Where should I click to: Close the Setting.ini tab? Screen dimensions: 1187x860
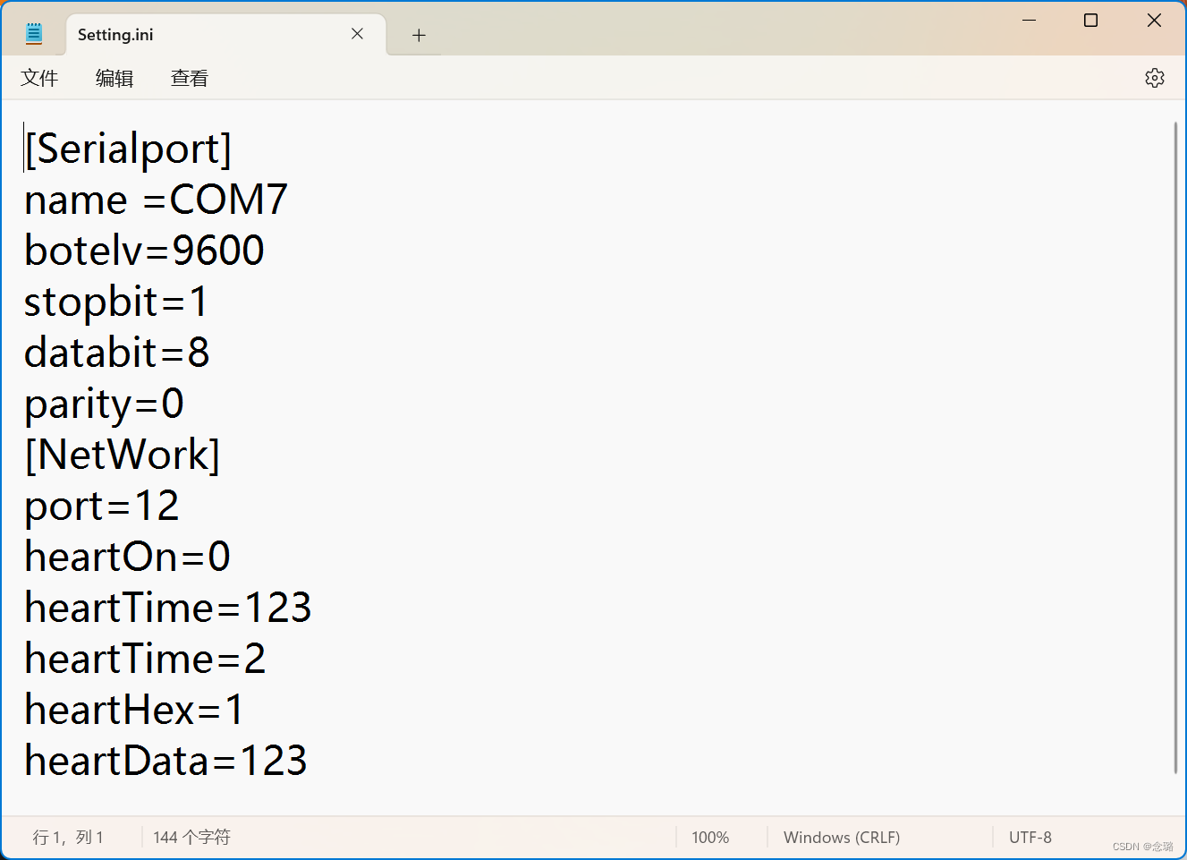[357, 34]
